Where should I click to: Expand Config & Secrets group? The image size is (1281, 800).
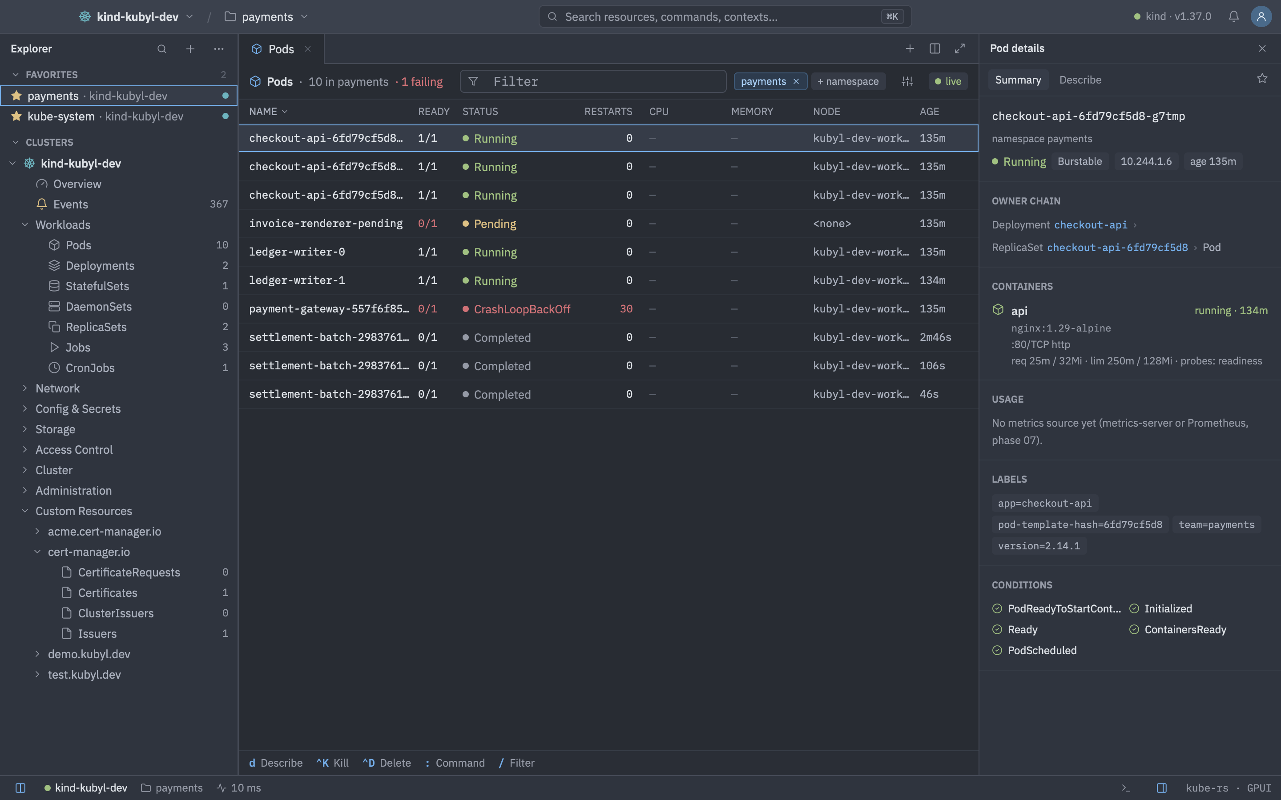(x=24, y=409)
